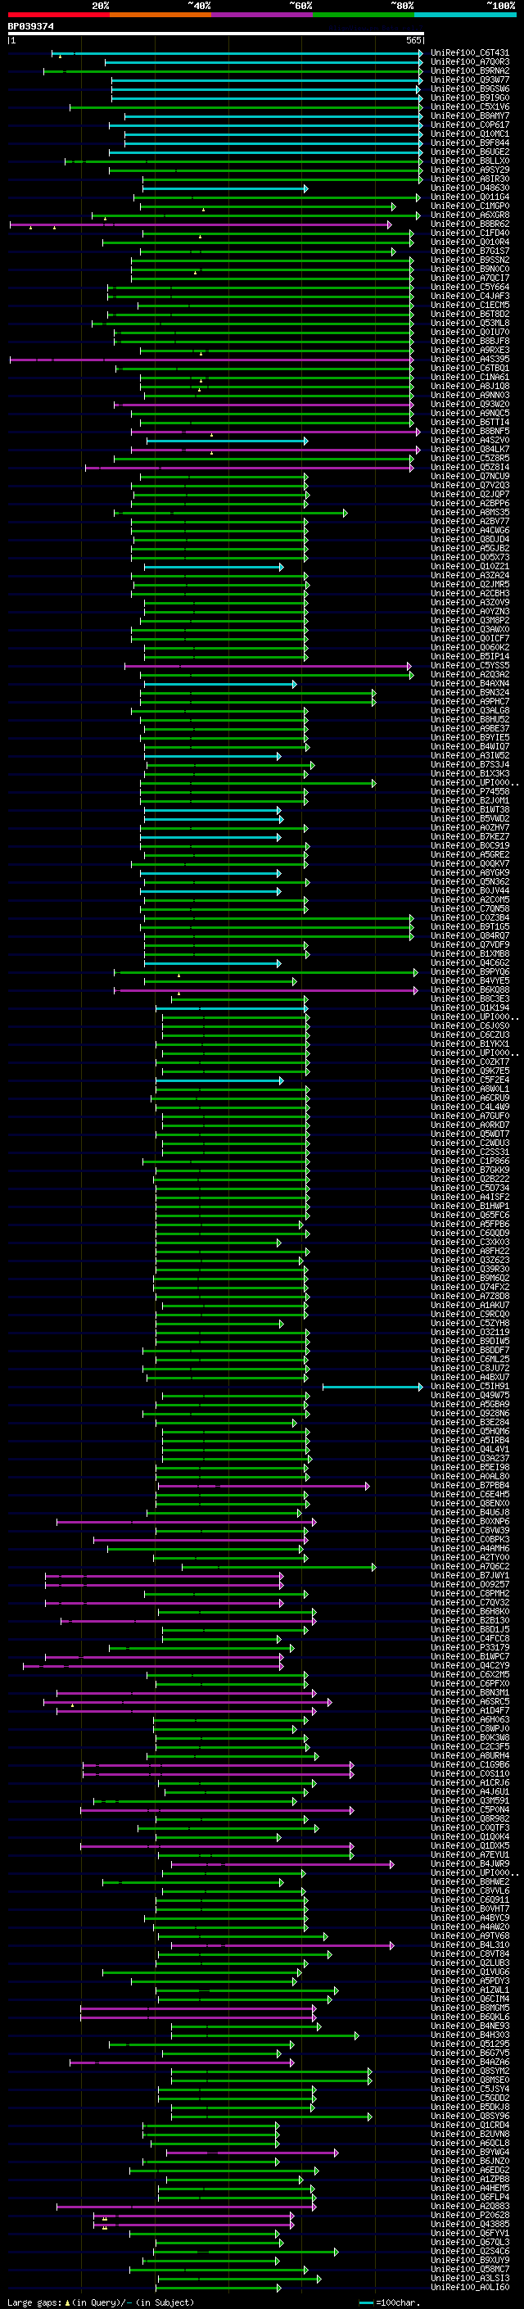Select hit UniRef100_B4JWR9
Screen dimensions: 524x2309
pyautogui.click(x=470, y=1863)
